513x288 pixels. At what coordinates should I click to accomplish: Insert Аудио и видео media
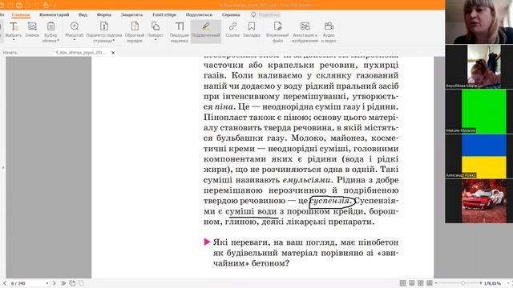click(x=329, y=32)
